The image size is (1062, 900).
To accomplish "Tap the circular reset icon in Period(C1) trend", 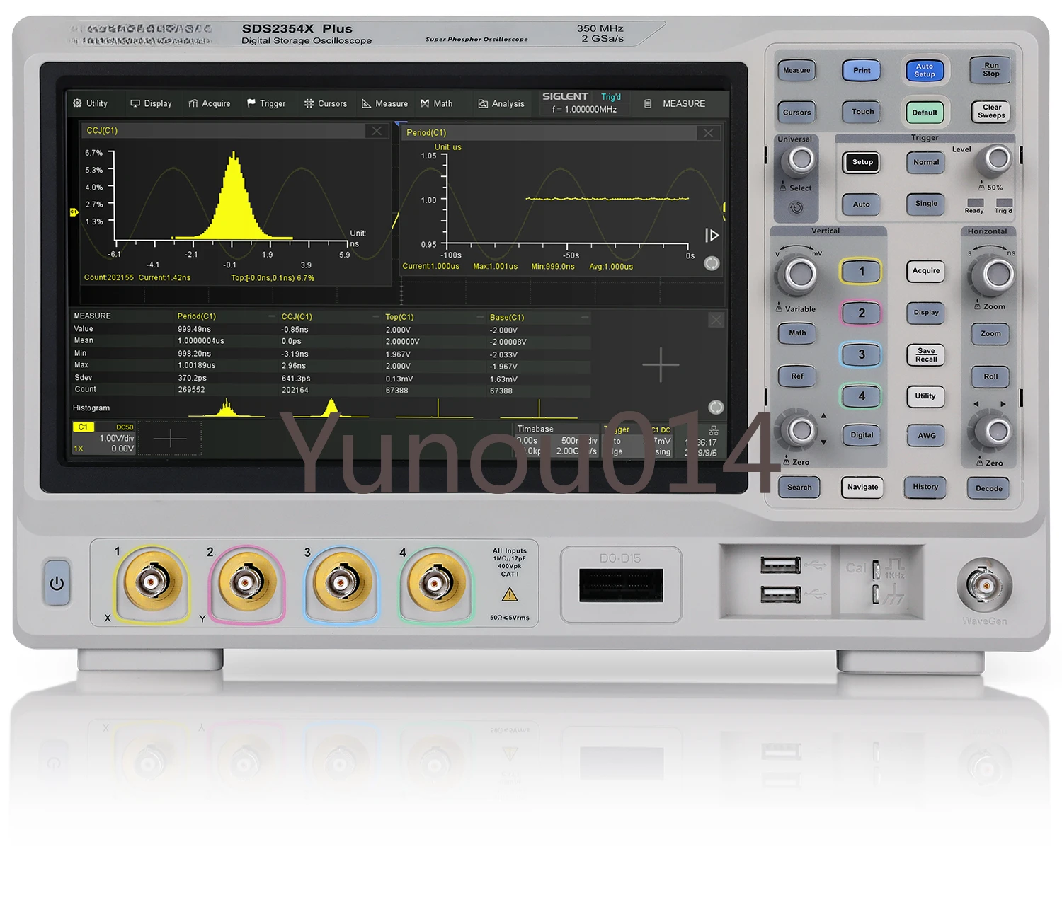I will [712, 263].
